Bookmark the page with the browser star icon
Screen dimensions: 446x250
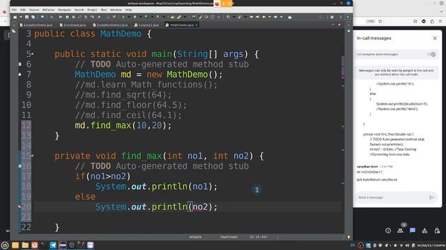pos(380,22)
